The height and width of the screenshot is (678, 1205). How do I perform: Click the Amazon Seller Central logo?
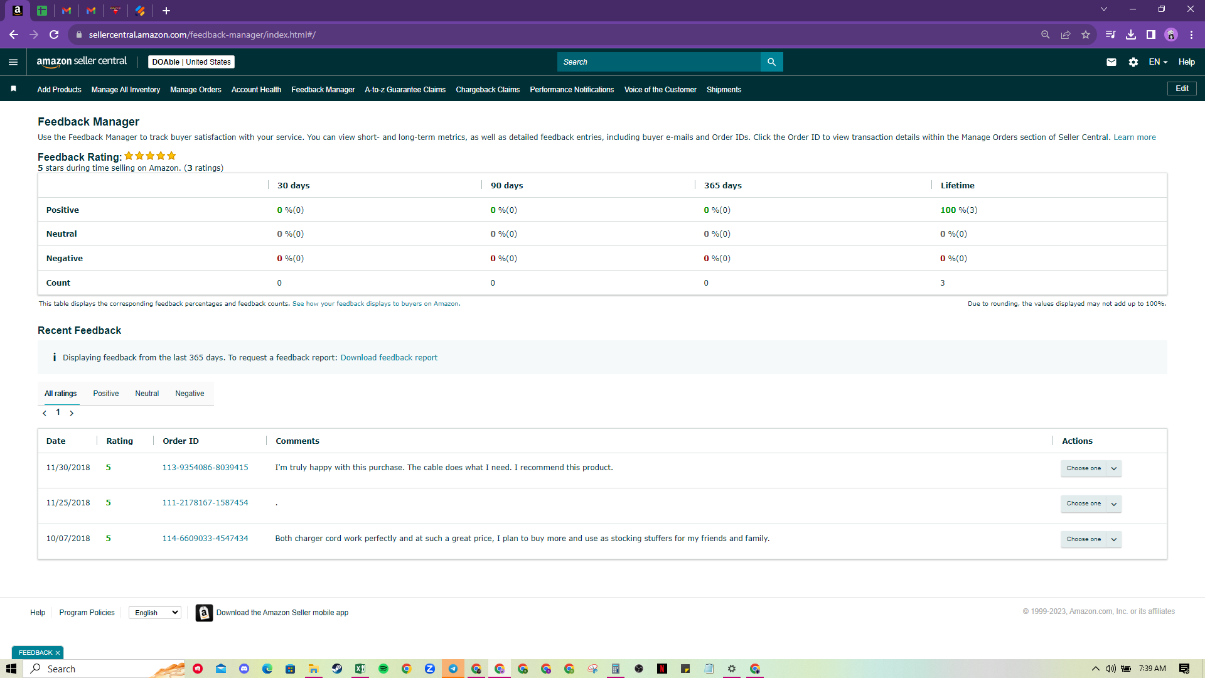(82, 62)
